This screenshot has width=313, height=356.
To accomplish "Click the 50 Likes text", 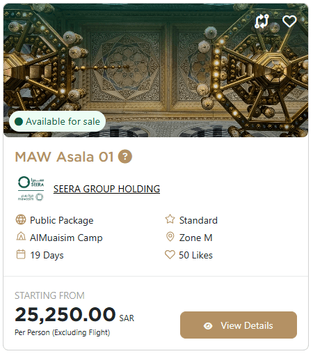I will coord(195,255).
